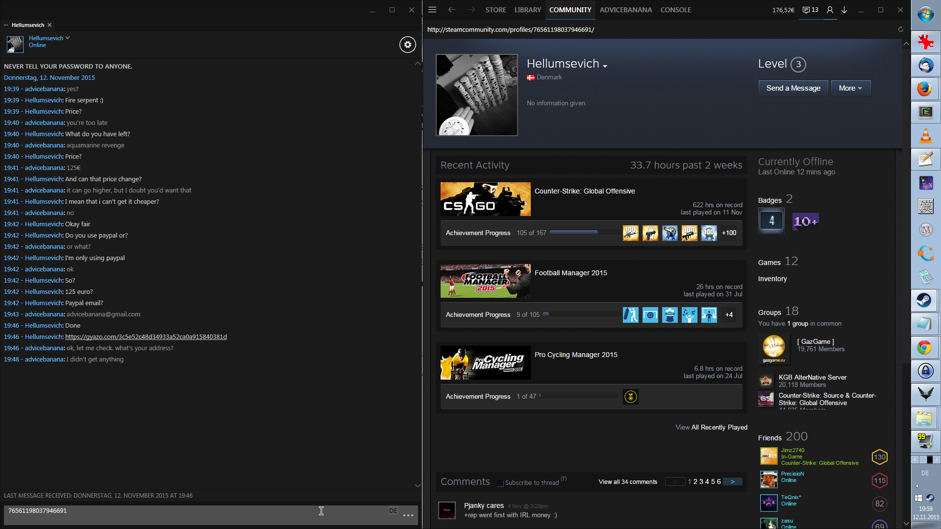Open Firefox from the taskbar
Image resolution: width=941 pixels, height=529 pixels.
pos(925,89)
